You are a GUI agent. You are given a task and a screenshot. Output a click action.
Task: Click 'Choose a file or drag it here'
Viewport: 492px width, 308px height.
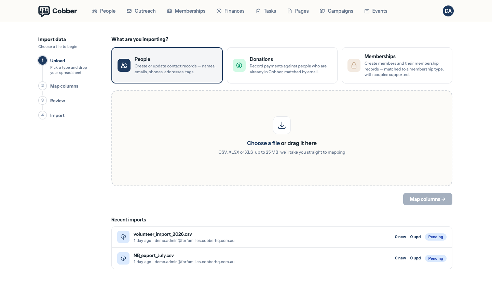pos(282,143)
